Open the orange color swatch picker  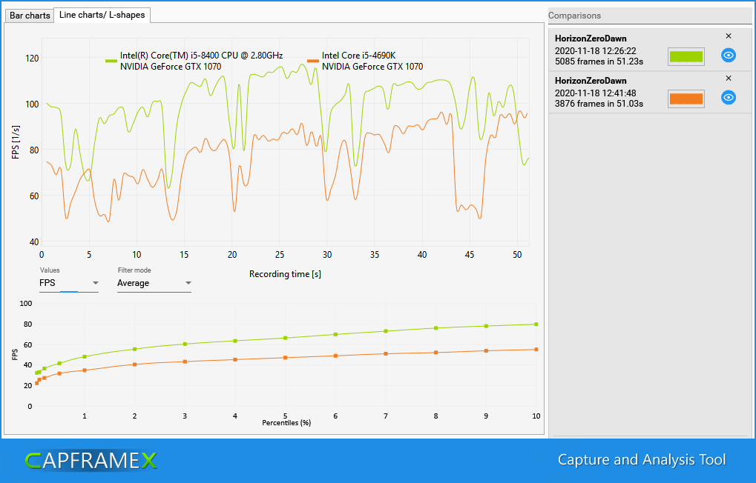coord(686,99)
